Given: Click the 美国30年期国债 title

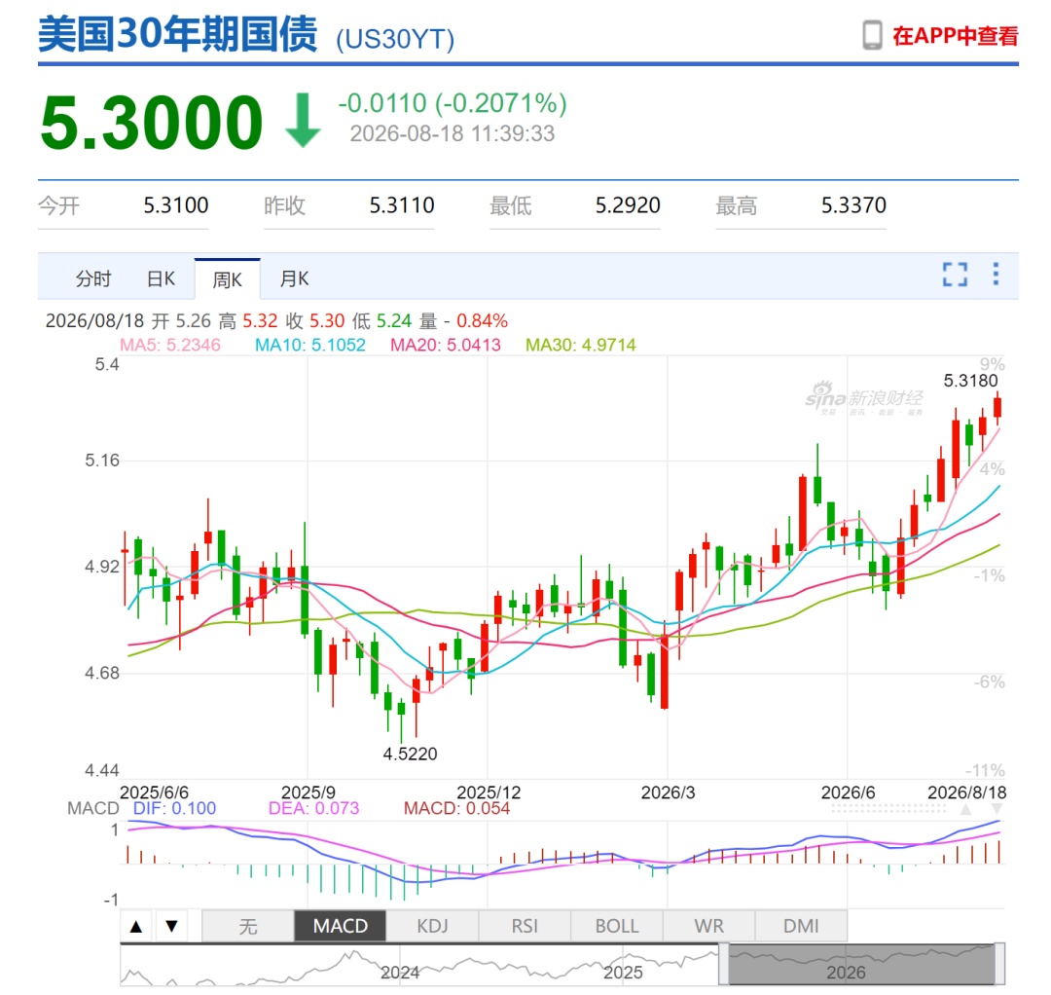Looking at the screenshot, I should coord(178,34).
